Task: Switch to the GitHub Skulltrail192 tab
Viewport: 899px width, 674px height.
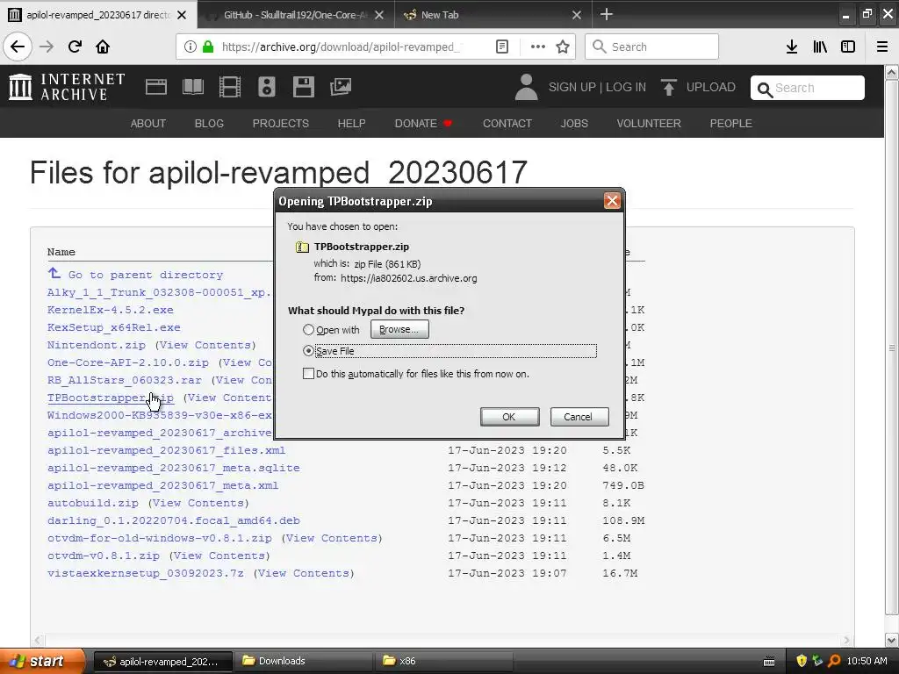Action: (296, 15)
